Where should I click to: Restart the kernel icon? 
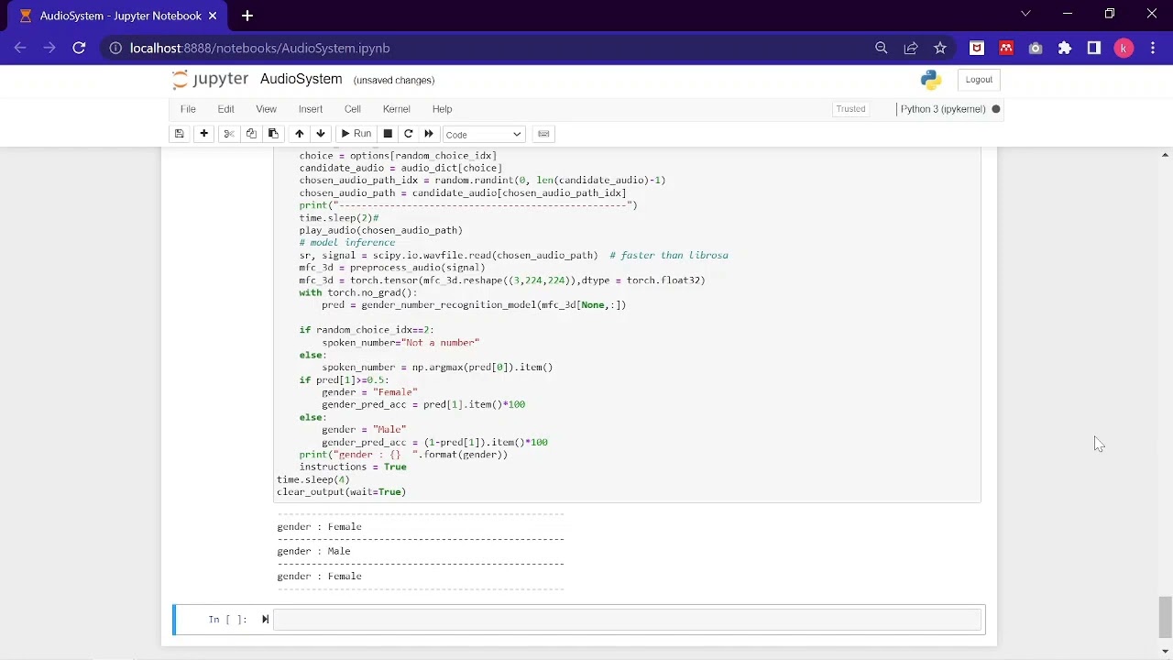(x=409, y=134)
